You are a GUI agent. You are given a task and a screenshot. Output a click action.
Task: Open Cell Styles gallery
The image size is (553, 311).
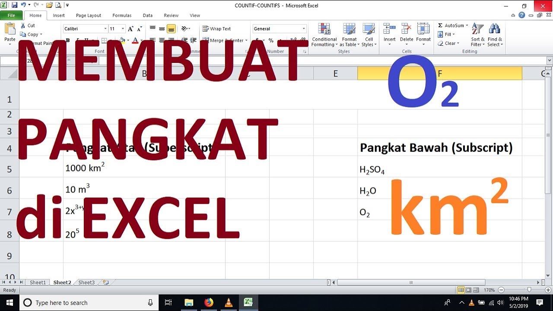(x=369, y=35)
